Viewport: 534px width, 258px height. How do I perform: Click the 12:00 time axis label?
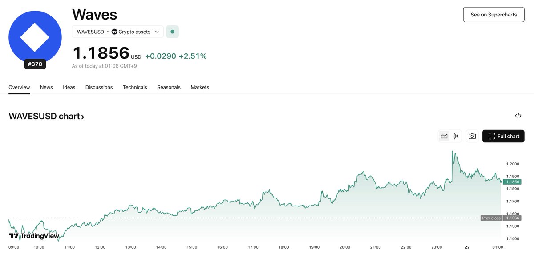click(x=100, y=247)
